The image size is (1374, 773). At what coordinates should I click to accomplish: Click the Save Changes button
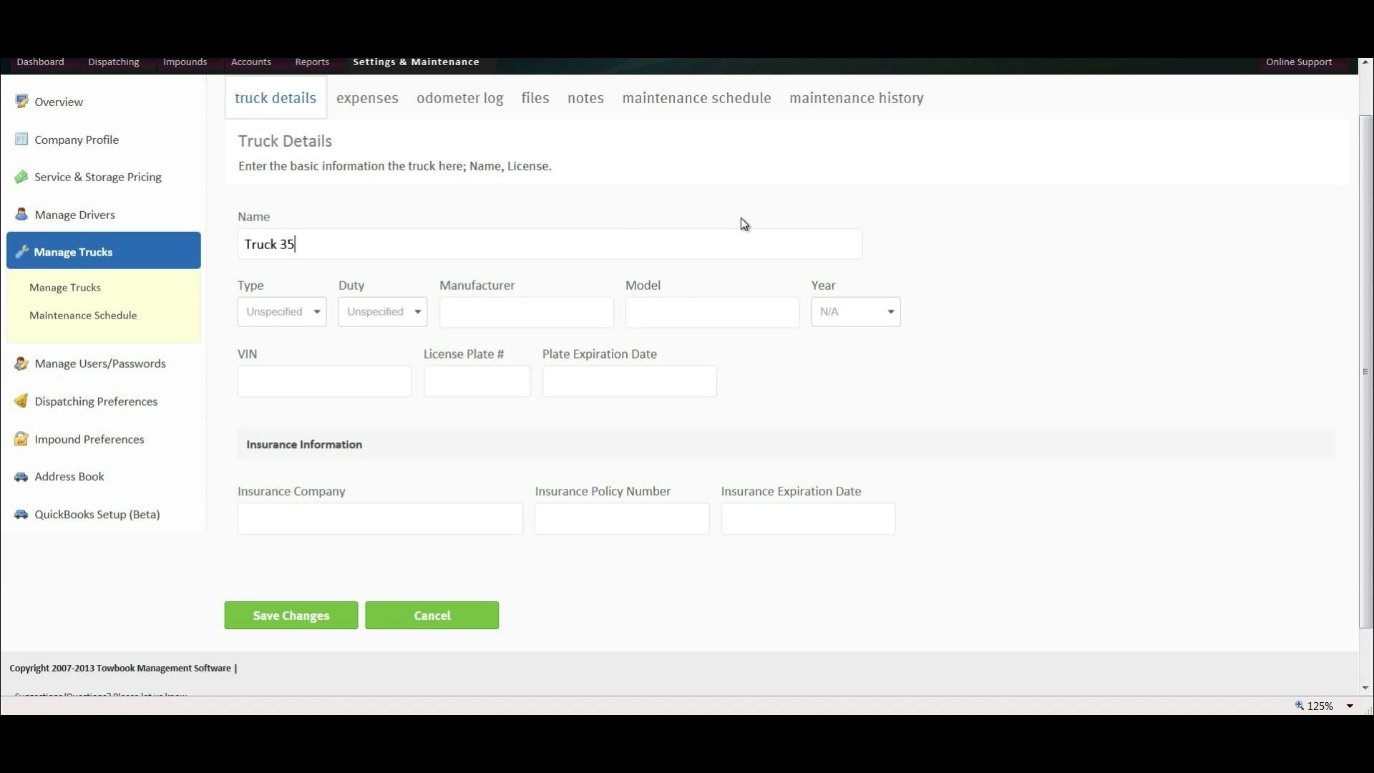point(291,616)
